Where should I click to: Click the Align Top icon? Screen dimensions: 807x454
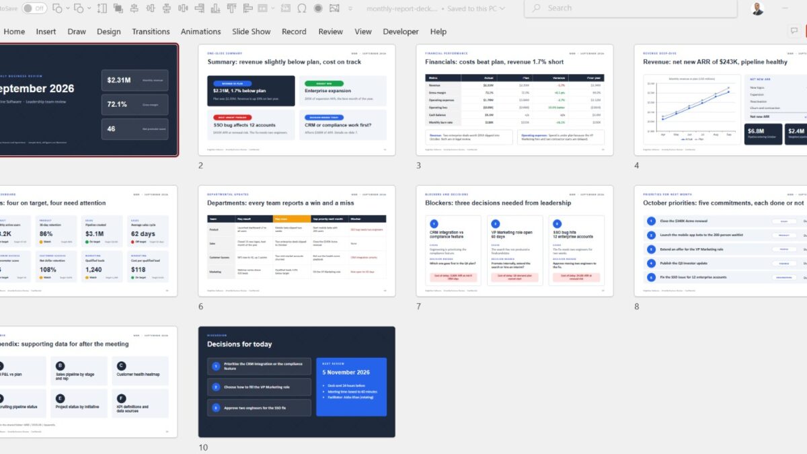[232, 8]
